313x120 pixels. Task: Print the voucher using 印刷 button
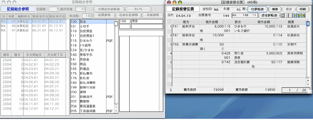pos(302,9)
